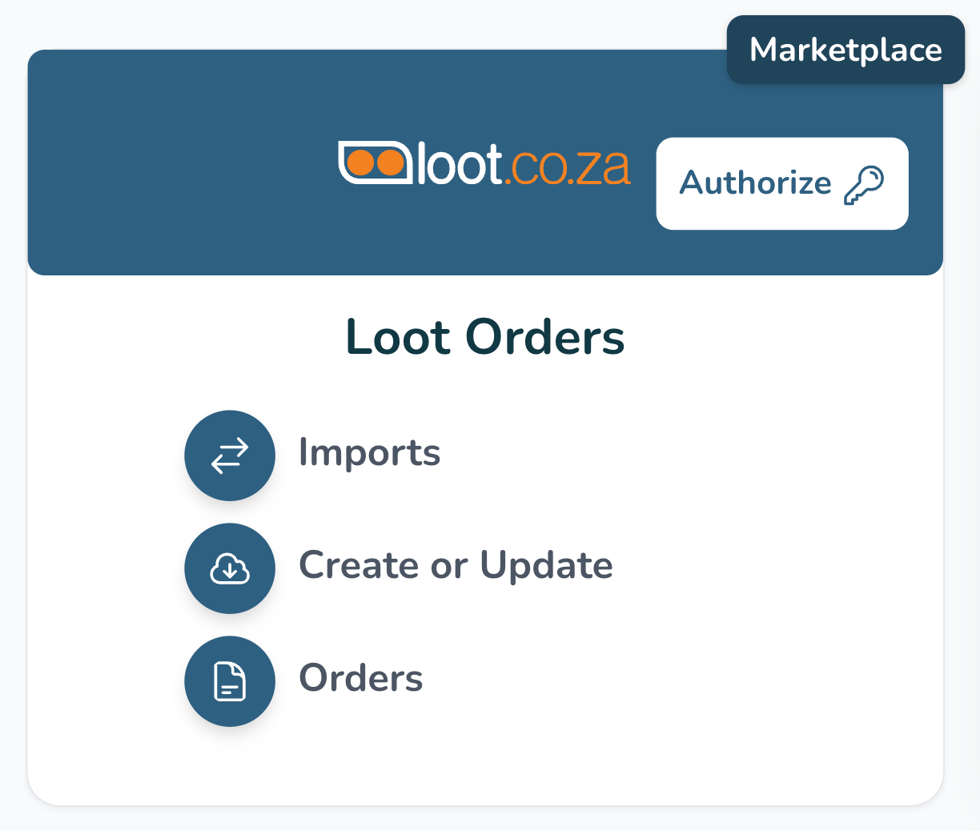Click the Loot Orders heading
The height and width of the screenshot is (831, 980).
tap(484, 337)
